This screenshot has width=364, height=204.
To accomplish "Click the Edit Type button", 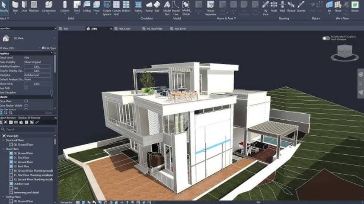I will pyautogui.click(x=49, y=48).
